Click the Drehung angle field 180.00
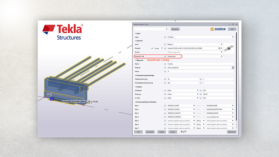Screen dimensions: 279x157 pos(218,94)
